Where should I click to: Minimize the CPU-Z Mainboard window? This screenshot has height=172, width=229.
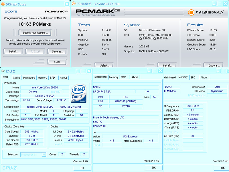click(149, 71)
